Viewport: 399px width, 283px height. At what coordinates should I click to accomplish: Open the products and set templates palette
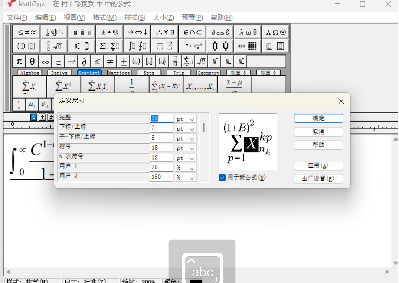tap(220, 46)
